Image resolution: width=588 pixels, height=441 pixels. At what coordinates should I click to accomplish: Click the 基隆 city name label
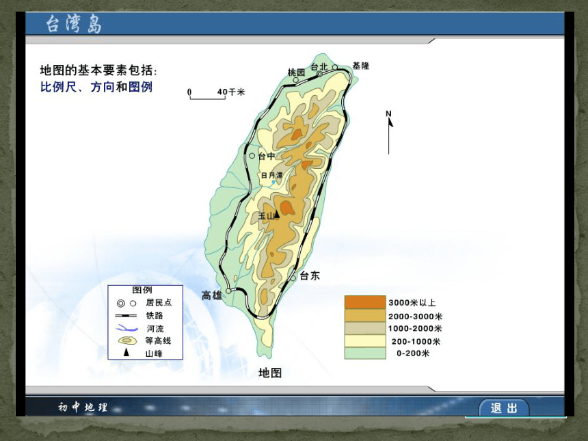pyautogui.click(x=361, y=66)
